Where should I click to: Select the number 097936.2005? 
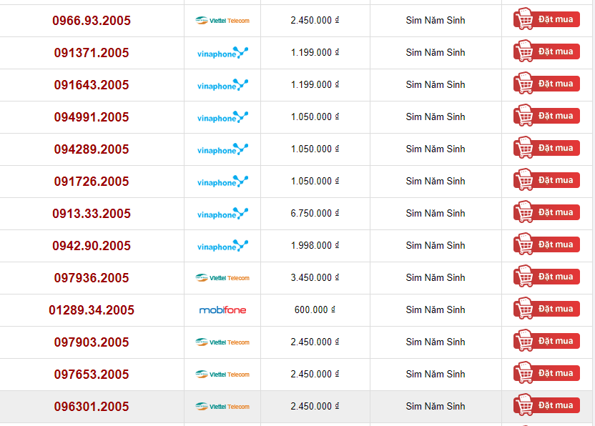[92, 278]
